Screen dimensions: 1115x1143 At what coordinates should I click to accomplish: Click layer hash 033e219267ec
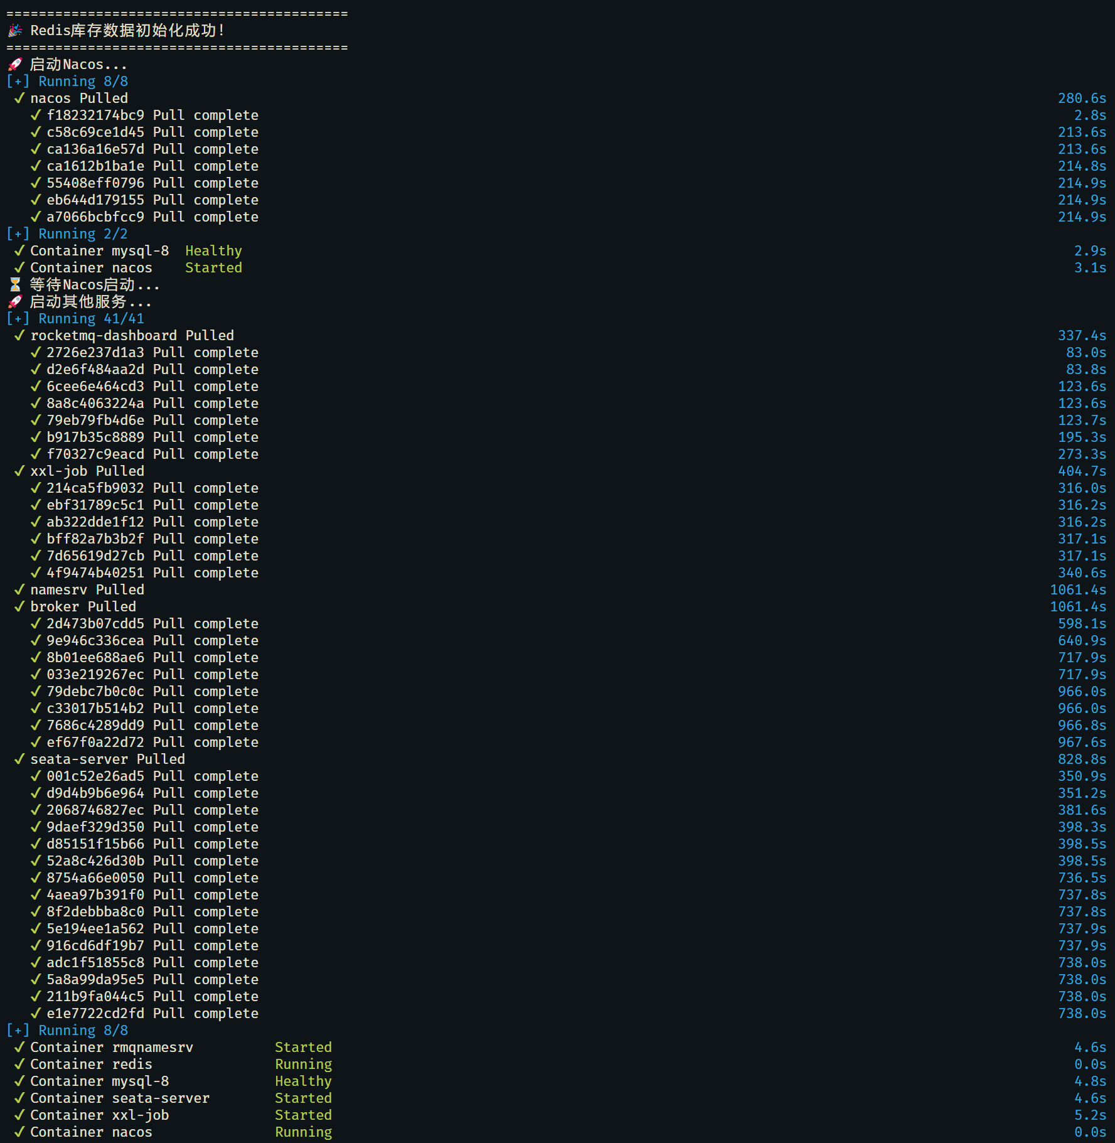point(95,674)
